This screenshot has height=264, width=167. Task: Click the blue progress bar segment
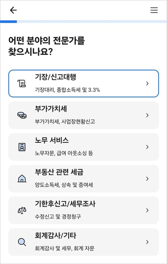(x=9, y=22)
